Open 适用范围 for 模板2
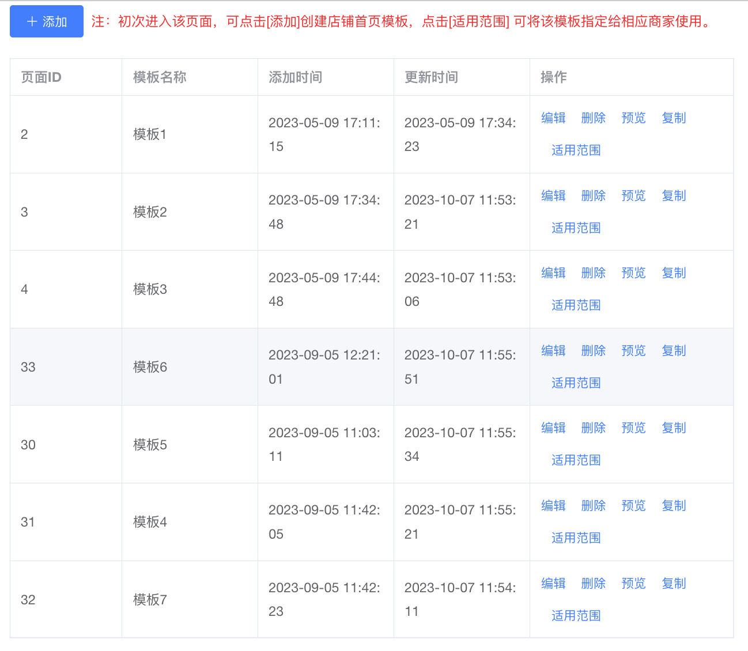The image size is (748, 651). point(576,228)
